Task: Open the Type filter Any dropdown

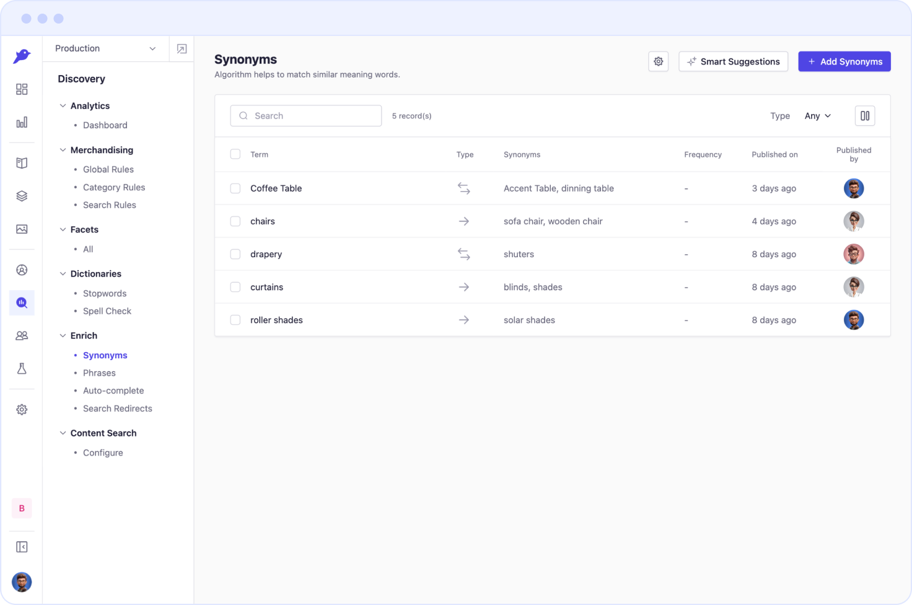Action: [x=817, y=116]
